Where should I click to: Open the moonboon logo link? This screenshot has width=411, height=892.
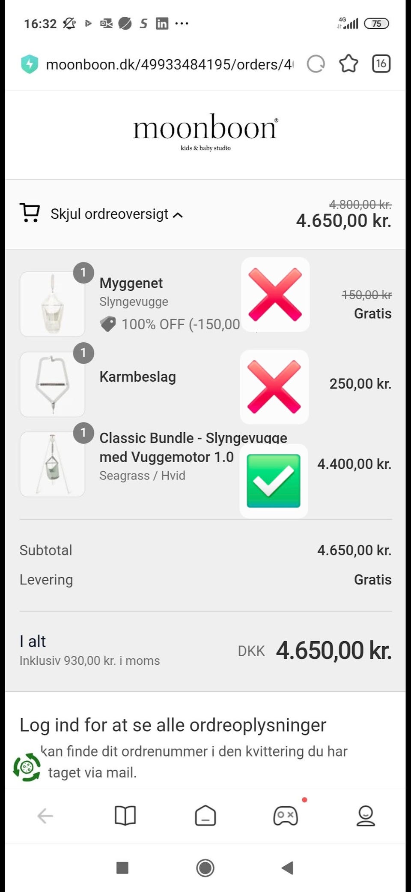(x=205, y=131)
